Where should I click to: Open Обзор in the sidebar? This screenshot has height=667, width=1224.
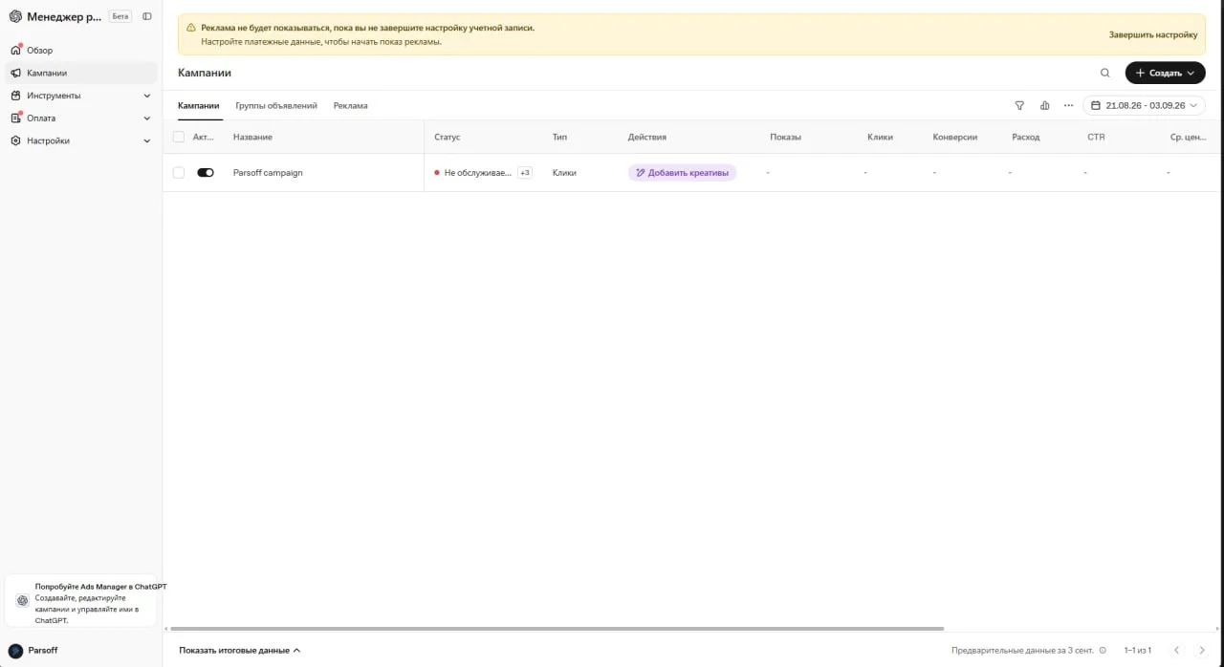pos(81,50)
